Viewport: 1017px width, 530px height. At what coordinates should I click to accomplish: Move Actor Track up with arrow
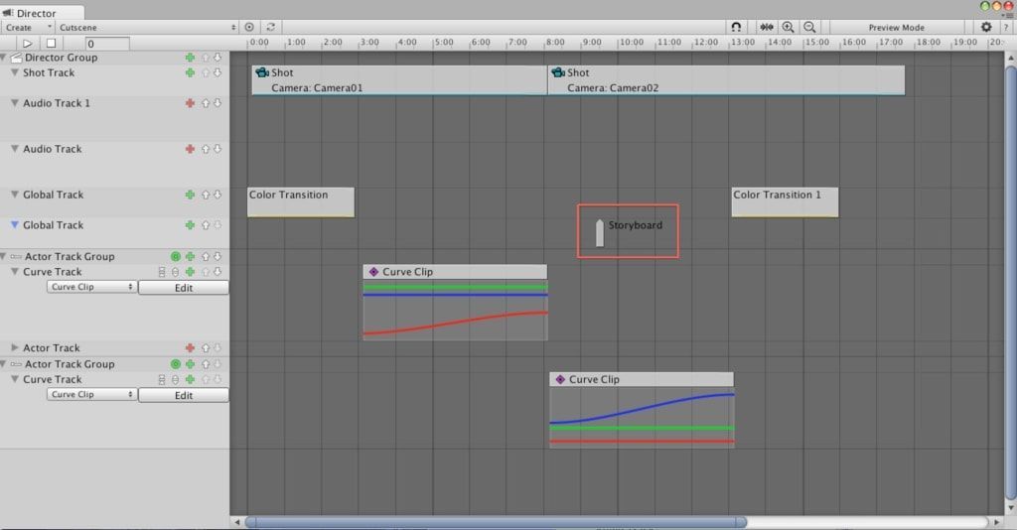pyautogui.click(x=205, y=348)
